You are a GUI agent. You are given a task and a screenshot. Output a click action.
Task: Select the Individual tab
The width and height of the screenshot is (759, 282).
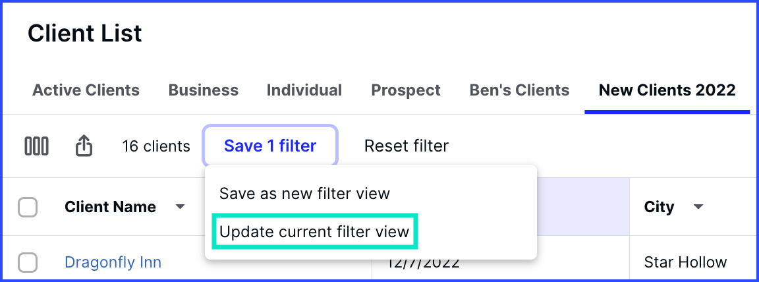[x=304, y=90]
